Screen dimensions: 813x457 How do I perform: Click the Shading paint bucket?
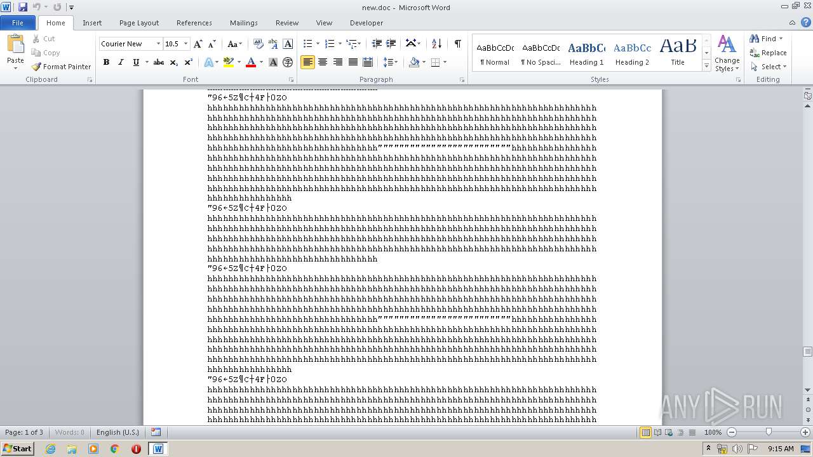pos(414,62)
